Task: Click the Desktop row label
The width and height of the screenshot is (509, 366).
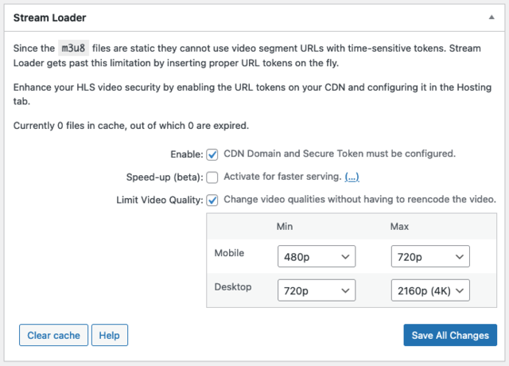Action: (234, 286)
